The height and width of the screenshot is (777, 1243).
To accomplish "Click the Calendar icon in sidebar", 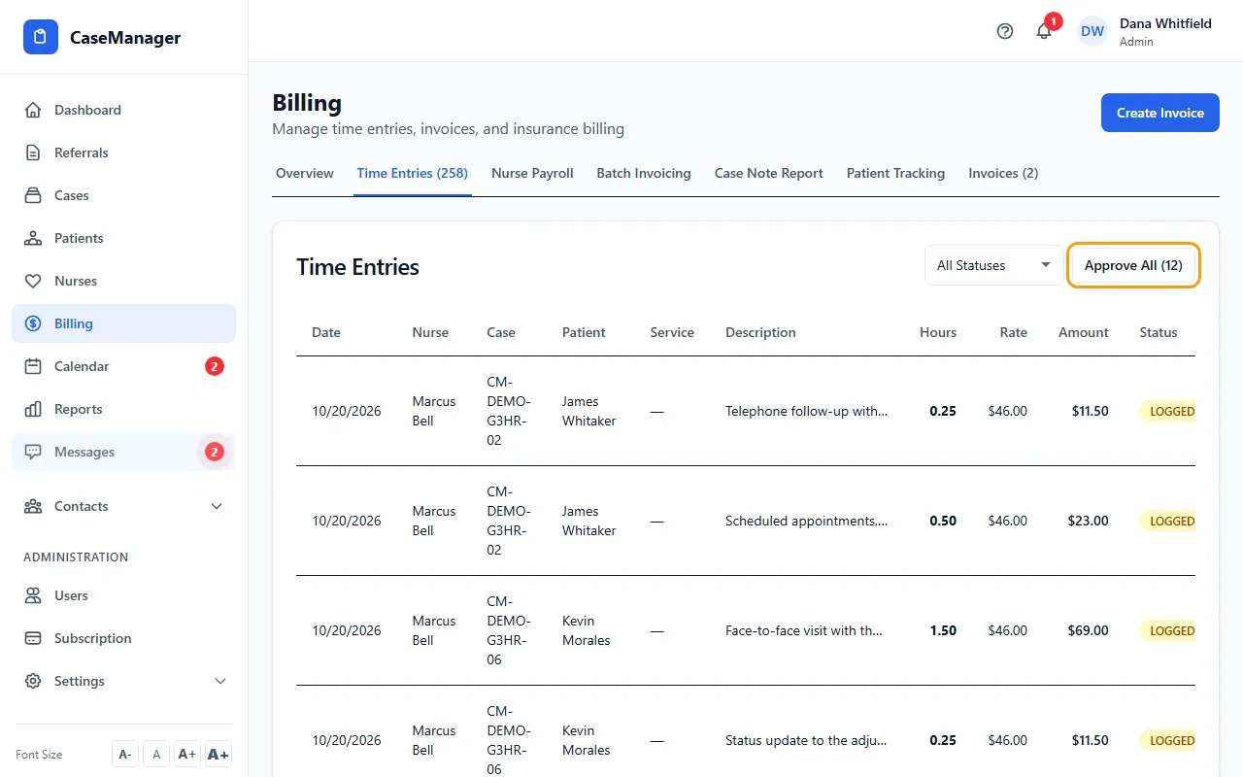I will pyautogui.click(x=33, y=366).
